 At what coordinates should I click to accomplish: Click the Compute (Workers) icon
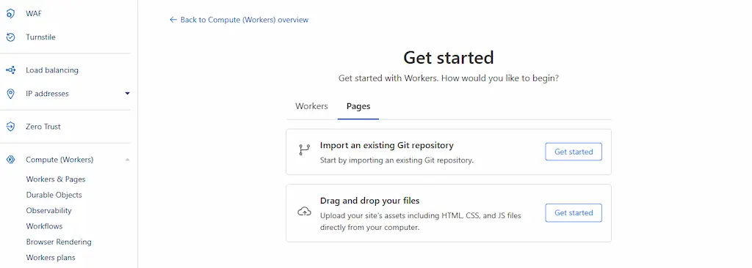tap(10, 160)
